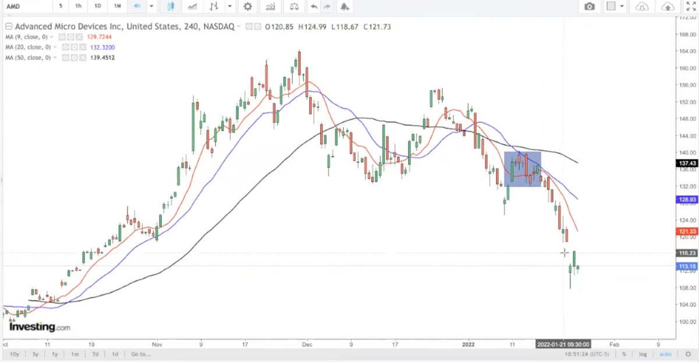Select the 1M interval tab
The image size is (699, 362).
click(118, 6)
